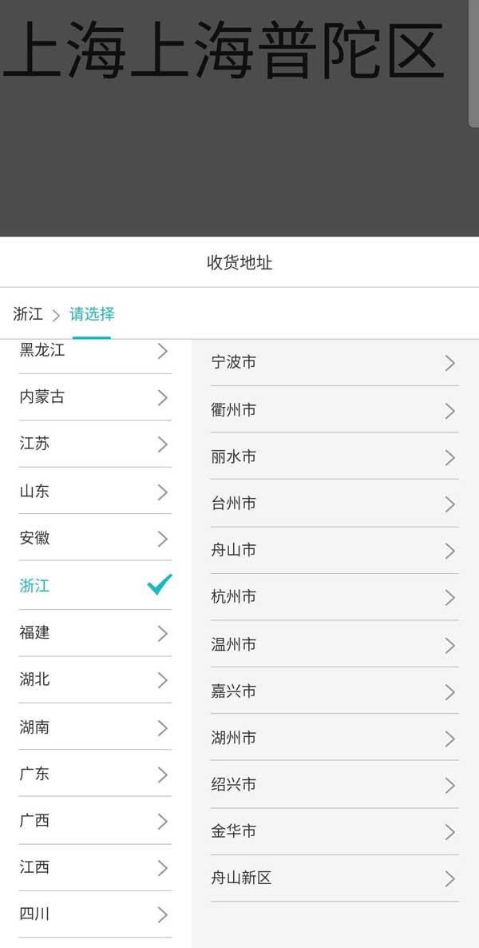The width and height of the screenshot is (479, 948).
Task: Expand the 四川 province cities
Action: [x=34, y=914]
